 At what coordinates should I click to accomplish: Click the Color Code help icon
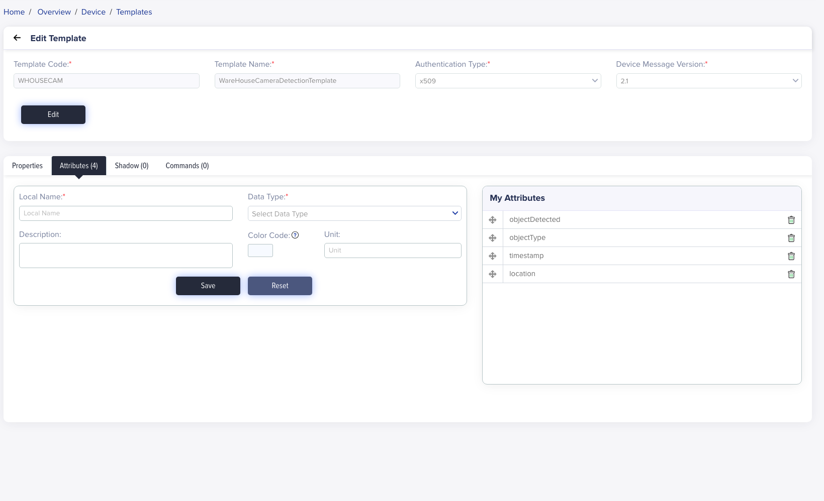pos(295,235)
